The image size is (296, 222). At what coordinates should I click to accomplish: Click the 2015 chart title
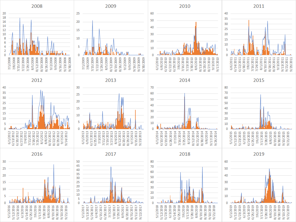[259, 80]
